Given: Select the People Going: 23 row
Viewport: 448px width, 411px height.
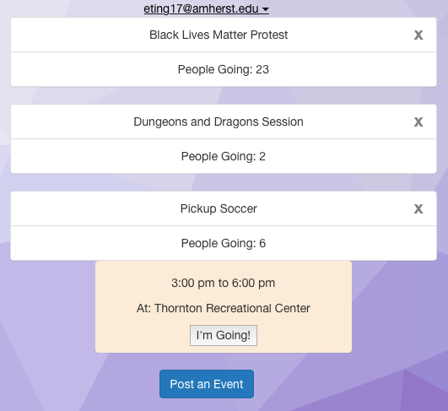Looking at the screenshot, I should [224, 69].
